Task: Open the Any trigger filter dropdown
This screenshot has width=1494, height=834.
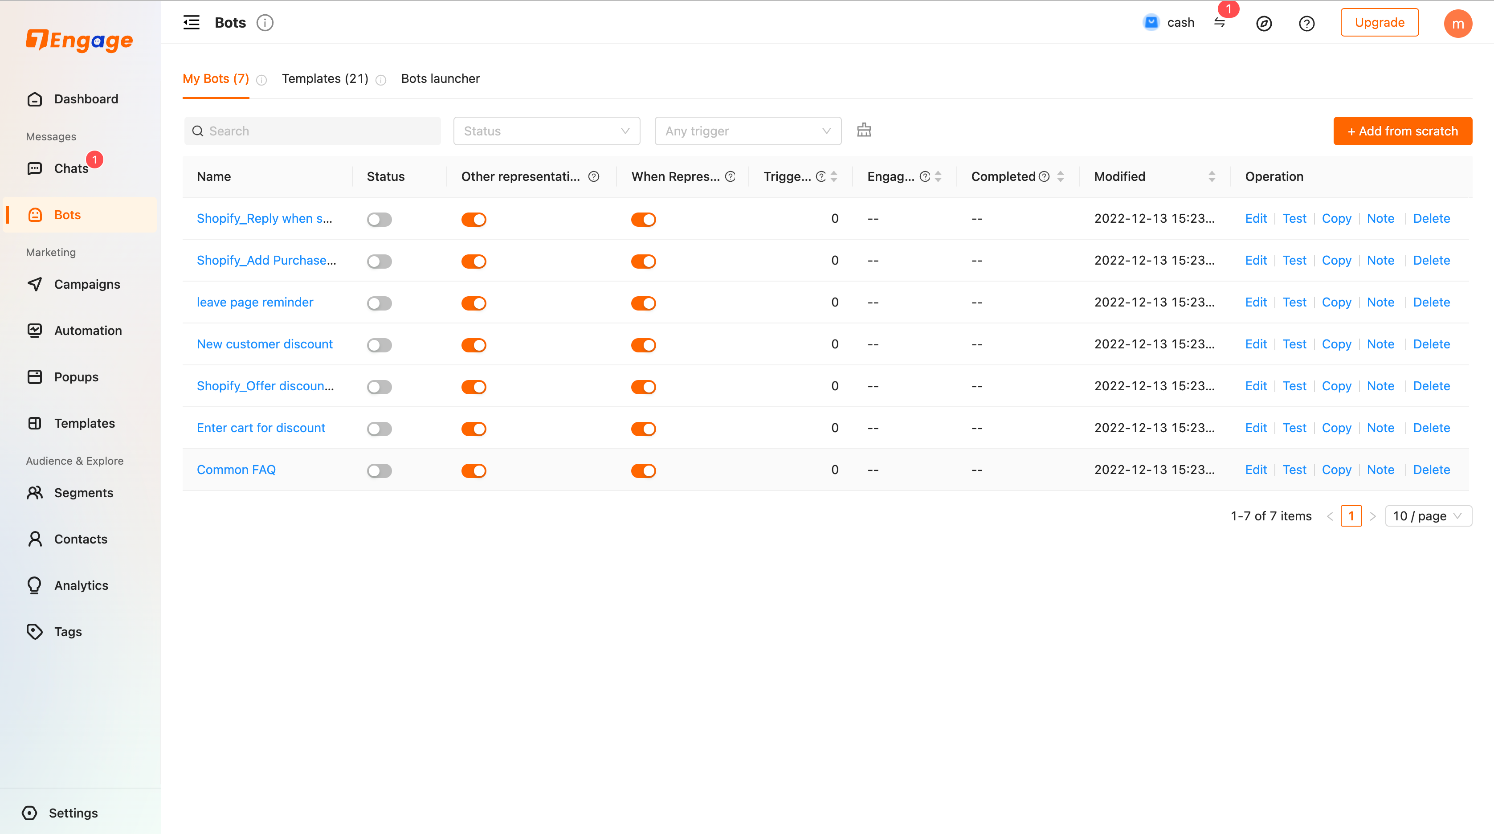Action: click(x=747, y=131)
